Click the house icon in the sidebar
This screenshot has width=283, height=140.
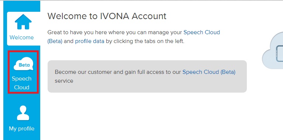23,22
